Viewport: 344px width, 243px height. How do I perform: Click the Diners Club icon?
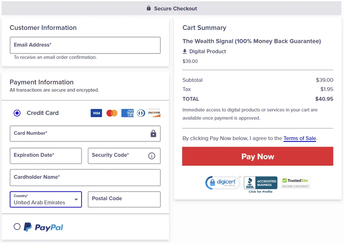(x=141, y=113)
